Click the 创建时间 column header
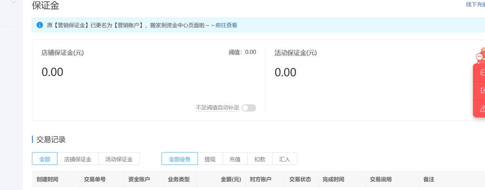This screenshot has height=190, width=485. tap(47, 179)
